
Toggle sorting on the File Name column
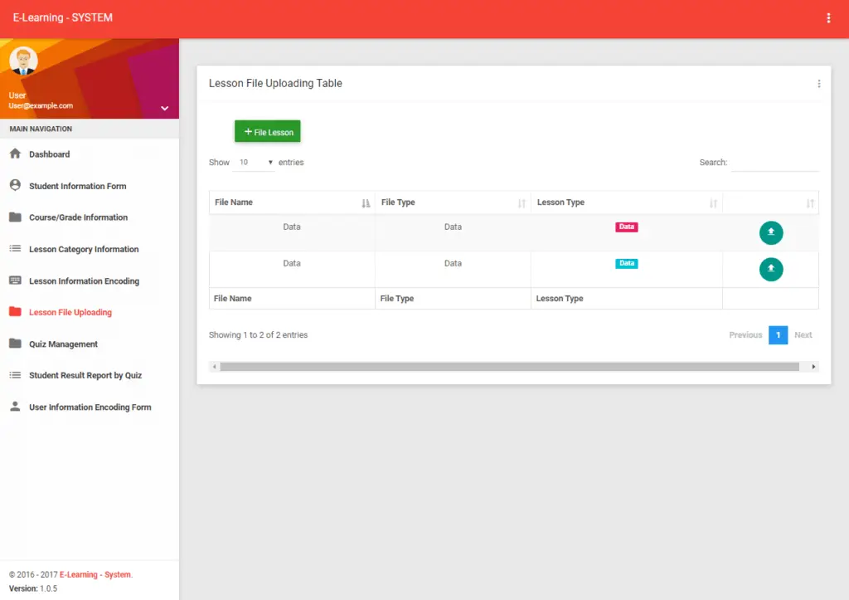(366, 202)
